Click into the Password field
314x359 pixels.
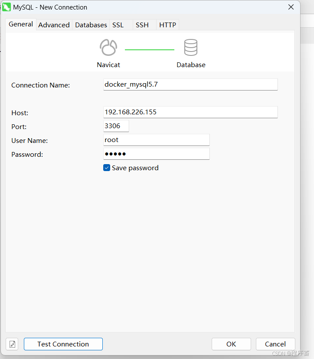point(157,154)
